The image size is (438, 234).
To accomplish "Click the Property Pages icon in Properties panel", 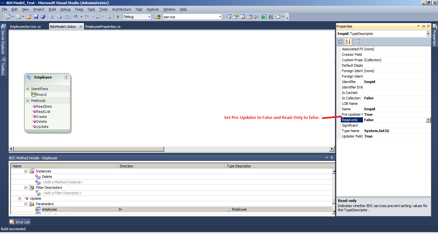I will pos(357,42).
